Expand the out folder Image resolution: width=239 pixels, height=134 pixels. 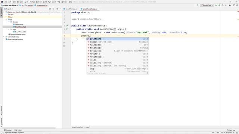tap(6, 17)
